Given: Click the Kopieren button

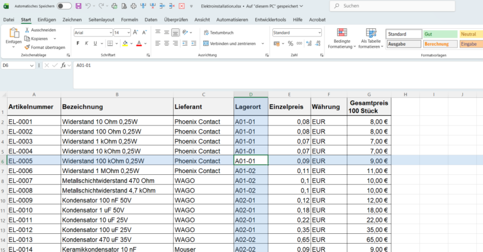Looking at the screenshot, I should click(36, 39).
